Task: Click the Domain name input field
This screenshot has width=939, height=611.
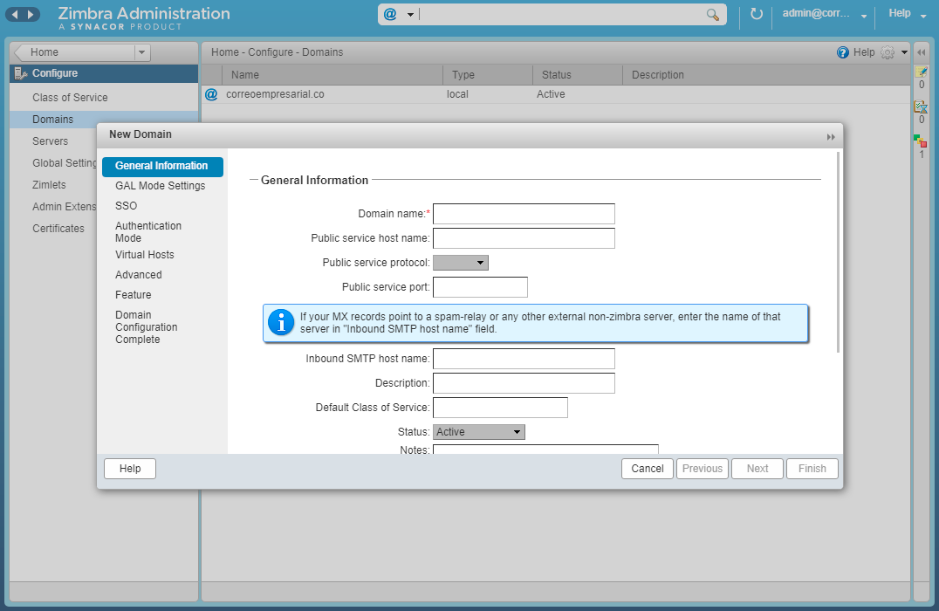Action: pos(524,214)
